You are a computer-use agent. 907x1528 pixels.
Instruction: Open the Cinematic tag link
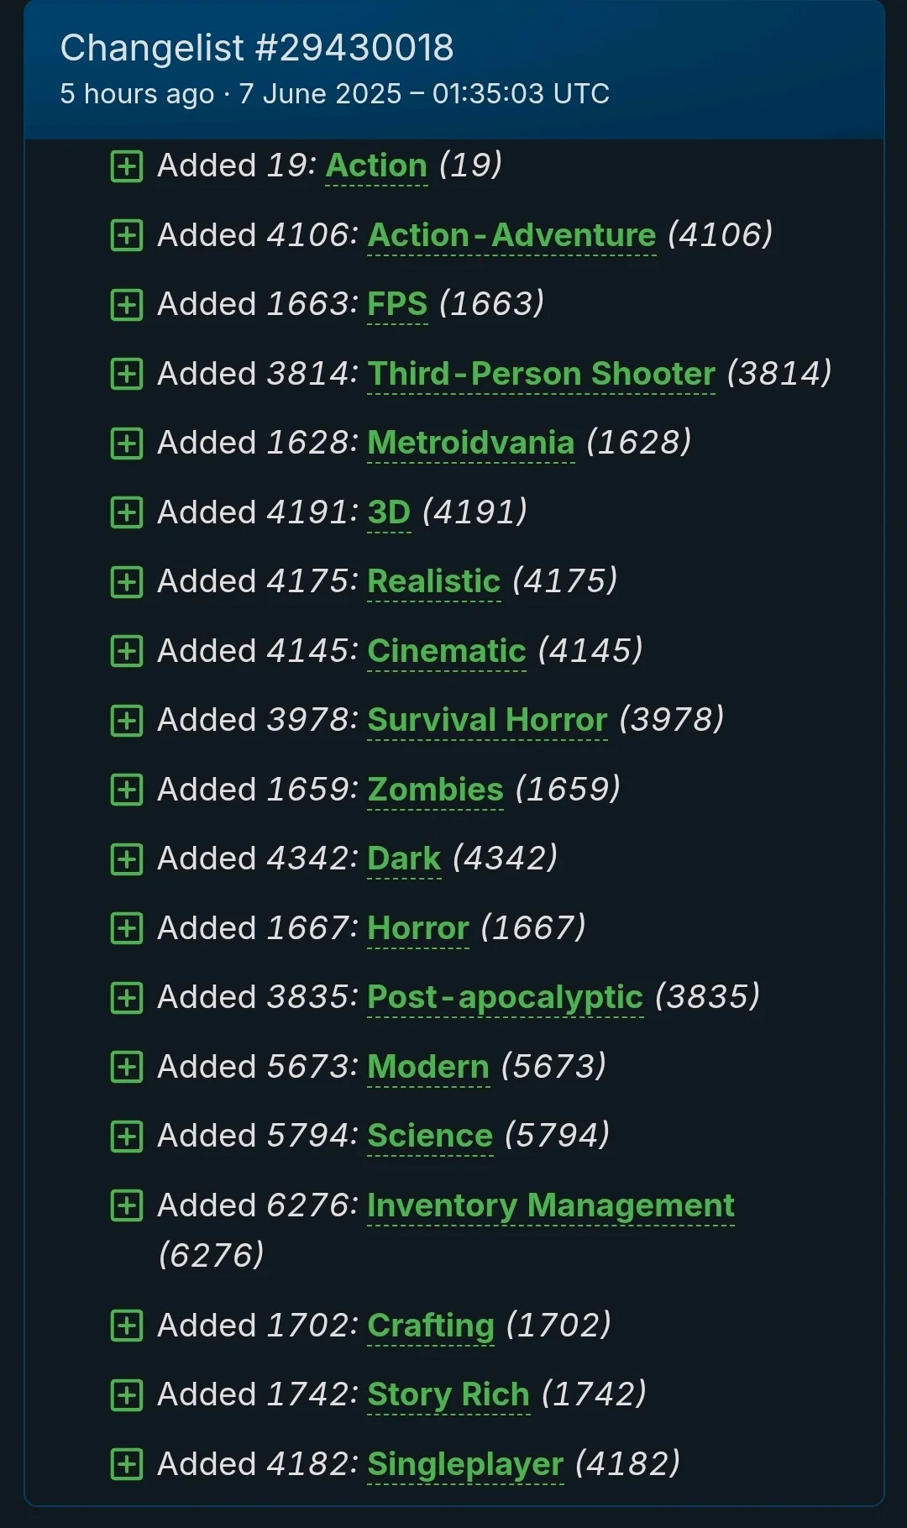click(x=447, y=651)
